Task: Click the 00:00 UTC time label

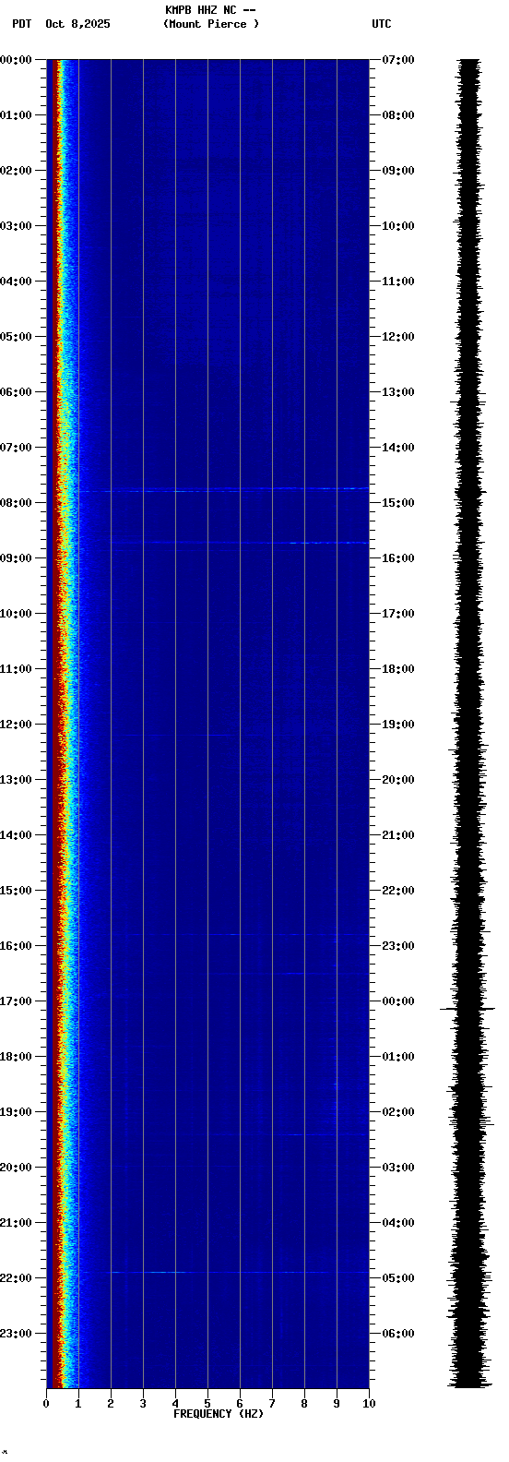Action: coord(398,1001)
